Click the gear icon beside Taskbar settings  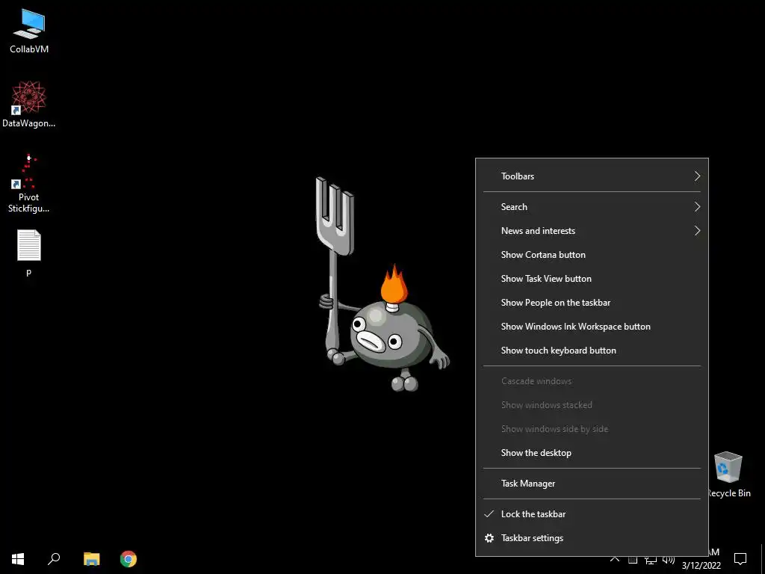[489, 538]
